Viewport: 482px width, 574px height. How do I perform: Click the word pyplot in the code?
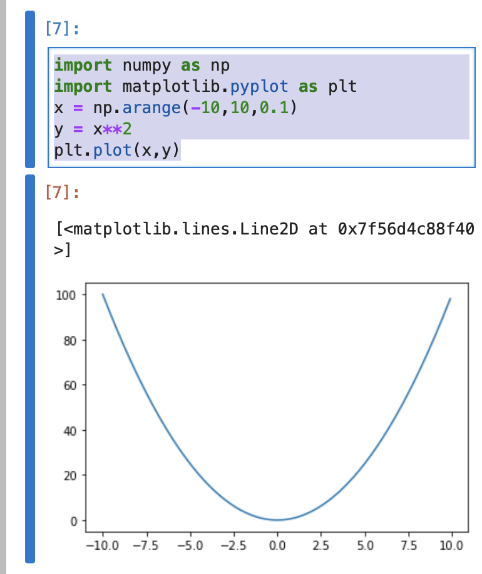point(261,86)
